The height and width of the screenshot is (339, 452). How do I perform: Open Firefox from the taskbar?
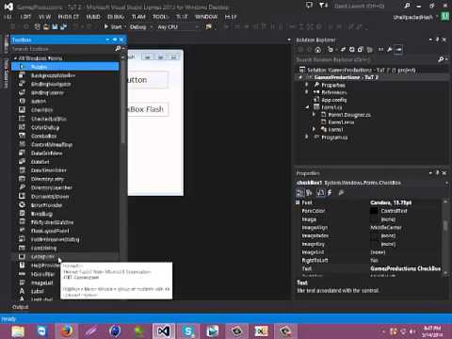coord(67,331)
